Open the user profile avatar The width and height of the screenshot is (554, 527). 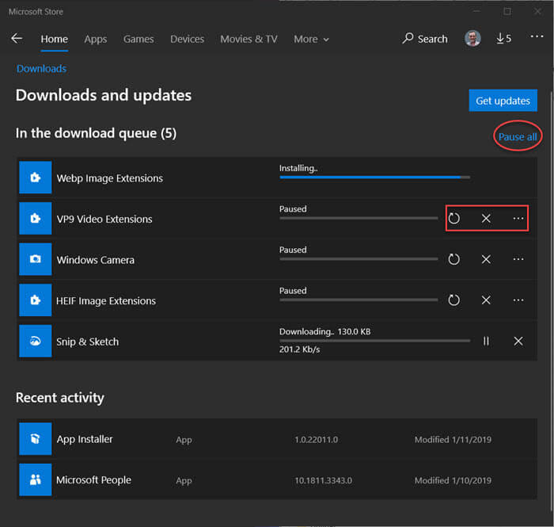(472, 38)
